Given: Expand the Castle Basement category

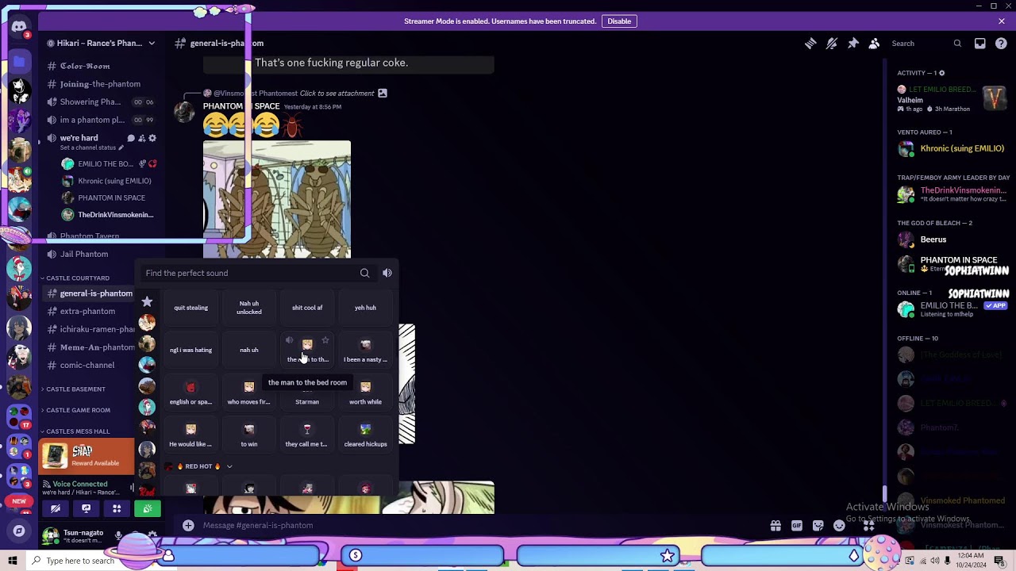Looking at the screenshot, I should [x=75, y=389].
